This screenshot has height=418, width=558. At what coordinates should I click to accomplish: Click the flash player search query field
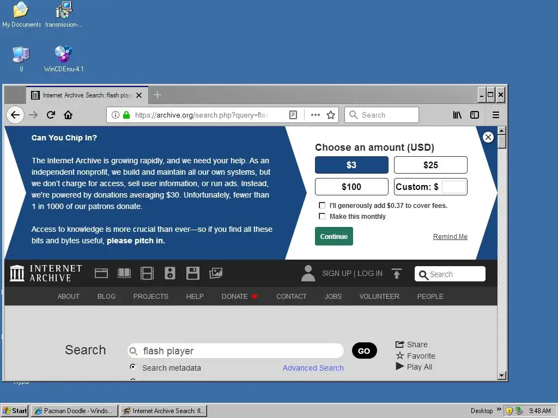coord(235,351)
